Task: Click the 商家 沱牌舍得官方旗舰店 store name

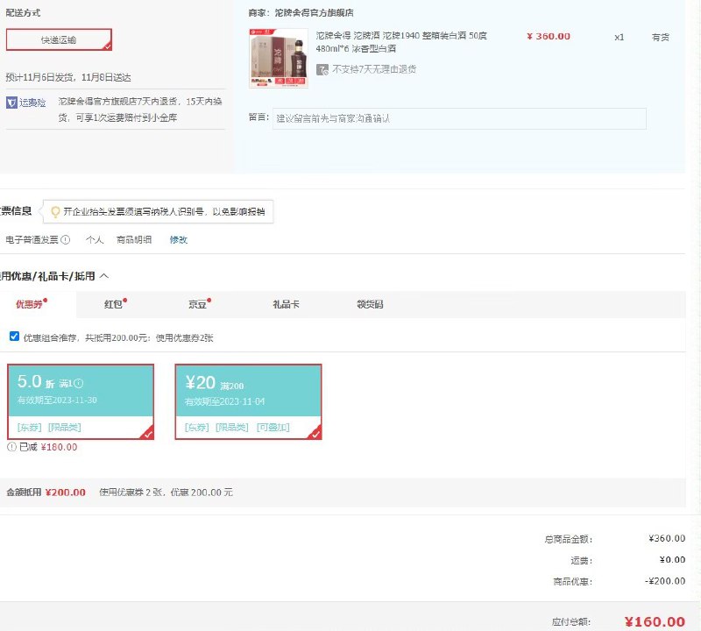Action: [x=314, y=13]
